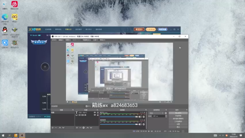Toggle visibility eye of 文本 (GDI+) source

coord(95,113)
